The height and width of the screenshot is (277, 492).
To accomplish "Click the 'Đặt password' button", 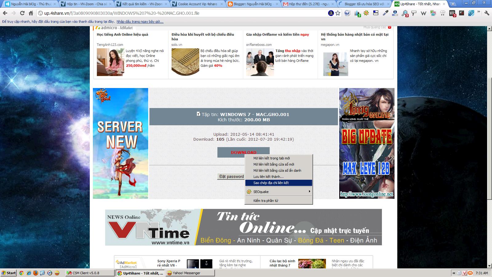I will [231, 176].
